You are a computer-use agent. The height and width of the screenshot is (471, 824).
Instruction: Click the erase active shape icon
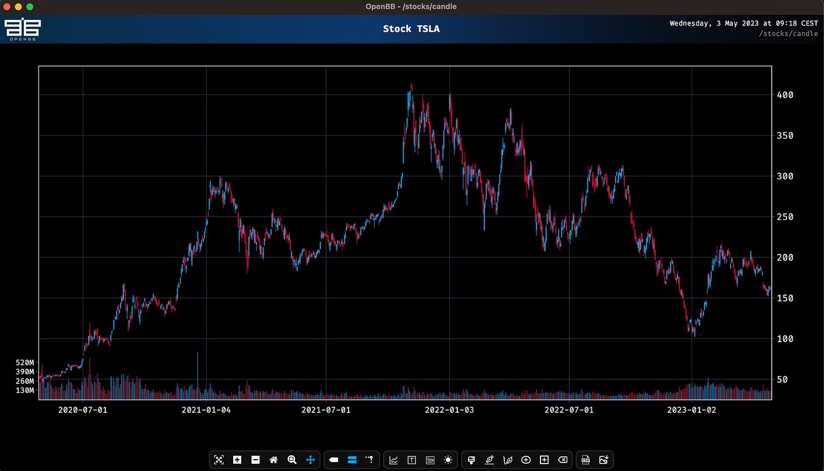click(x=563, y=460)
